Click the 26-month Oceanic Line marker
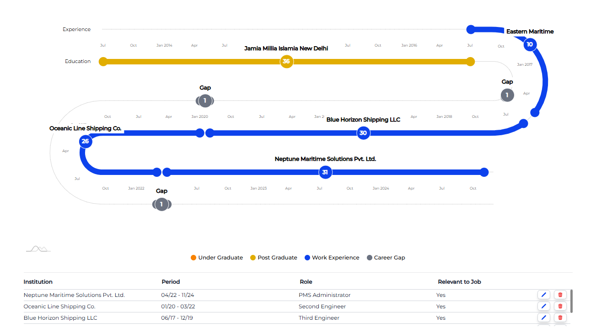Image resolution: width=596 pixels, height=333 pixels. click(x=86, y=142)
